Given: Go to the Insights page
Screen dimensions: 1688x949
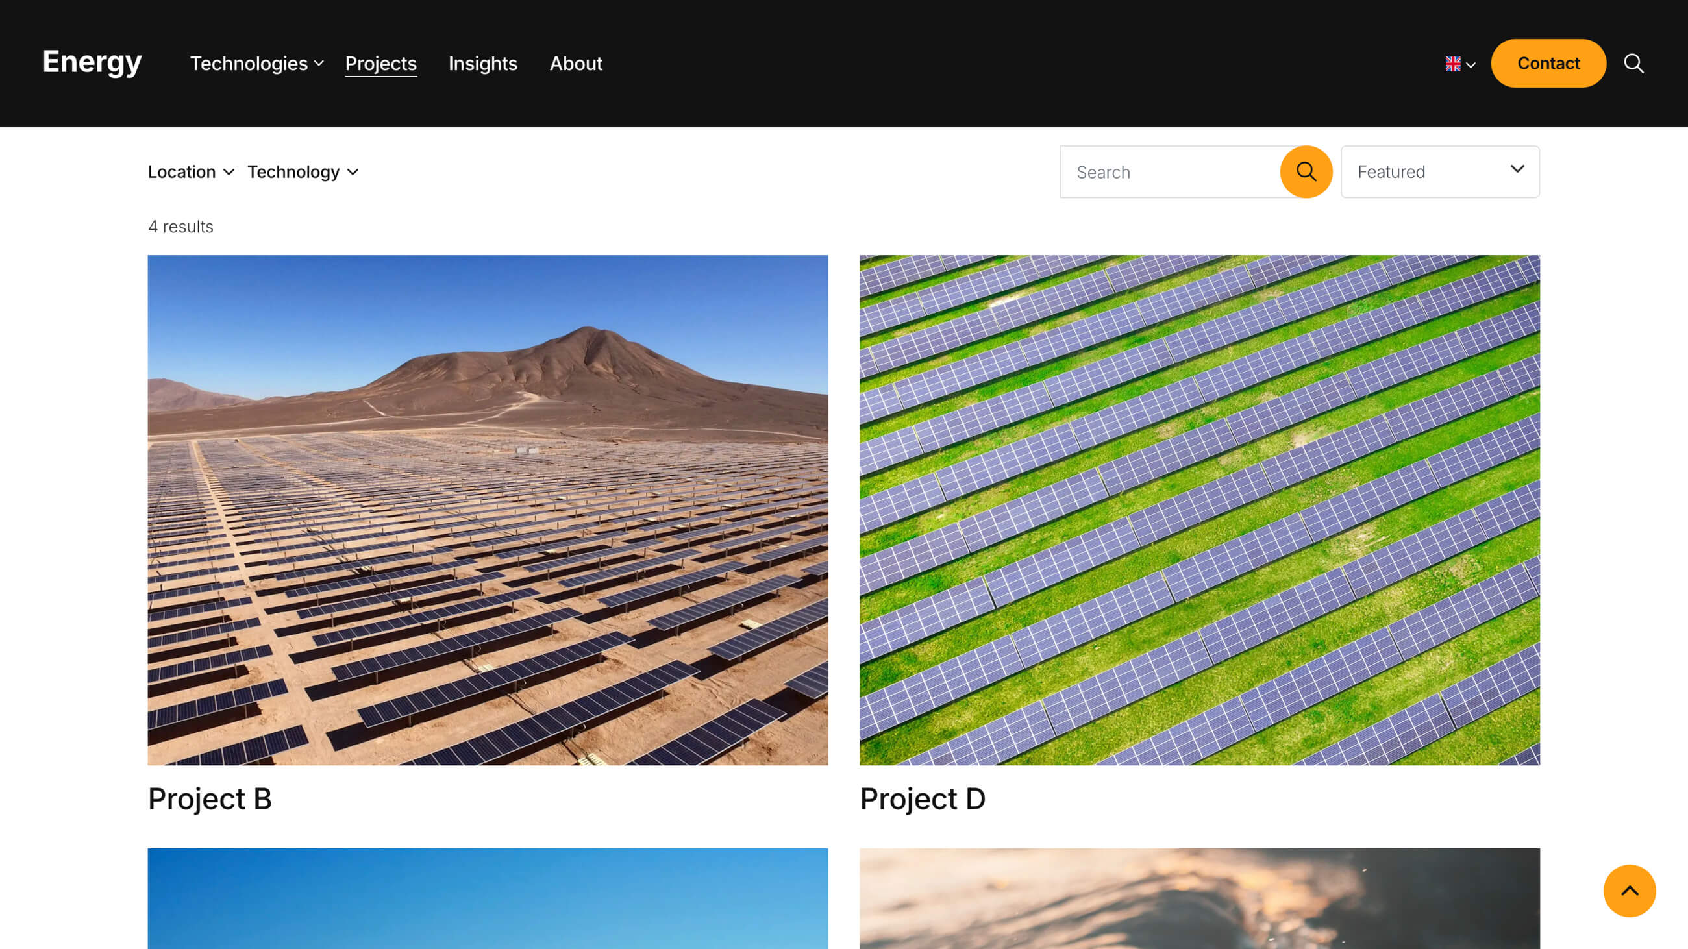Looking at the screenshot, I should 483,64.
